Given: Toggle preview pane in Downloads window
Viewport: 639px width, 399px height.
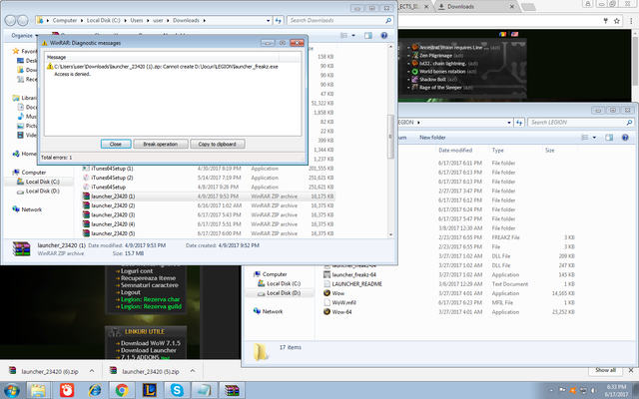Looking at the screenshot, I should (368, 36).
